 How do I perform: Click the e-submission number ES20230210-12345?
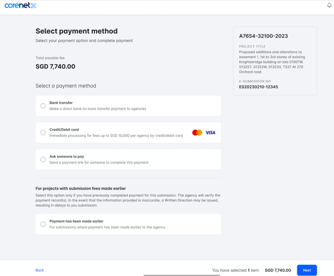pyautogui.click(x=258, y=87)
